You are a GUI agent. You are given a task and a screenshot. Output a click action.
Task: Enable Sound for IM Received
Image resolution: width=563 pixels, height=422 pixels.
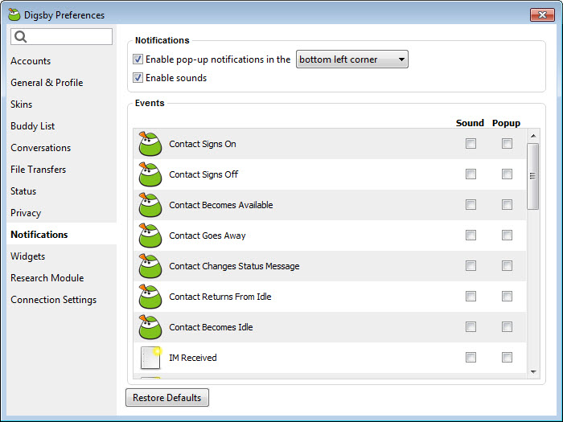click(471, 357)
